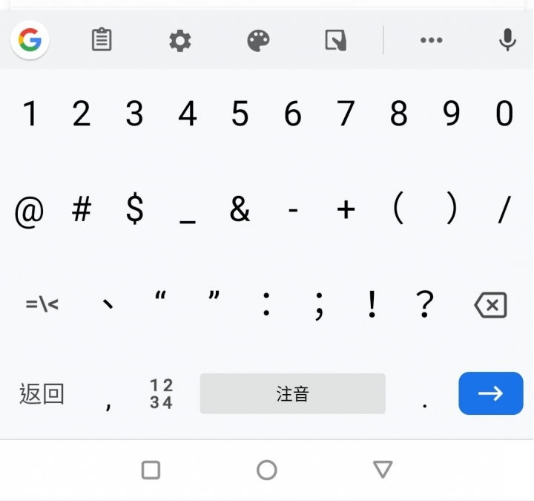Tap the Android recent apps square button

(151, 471)
